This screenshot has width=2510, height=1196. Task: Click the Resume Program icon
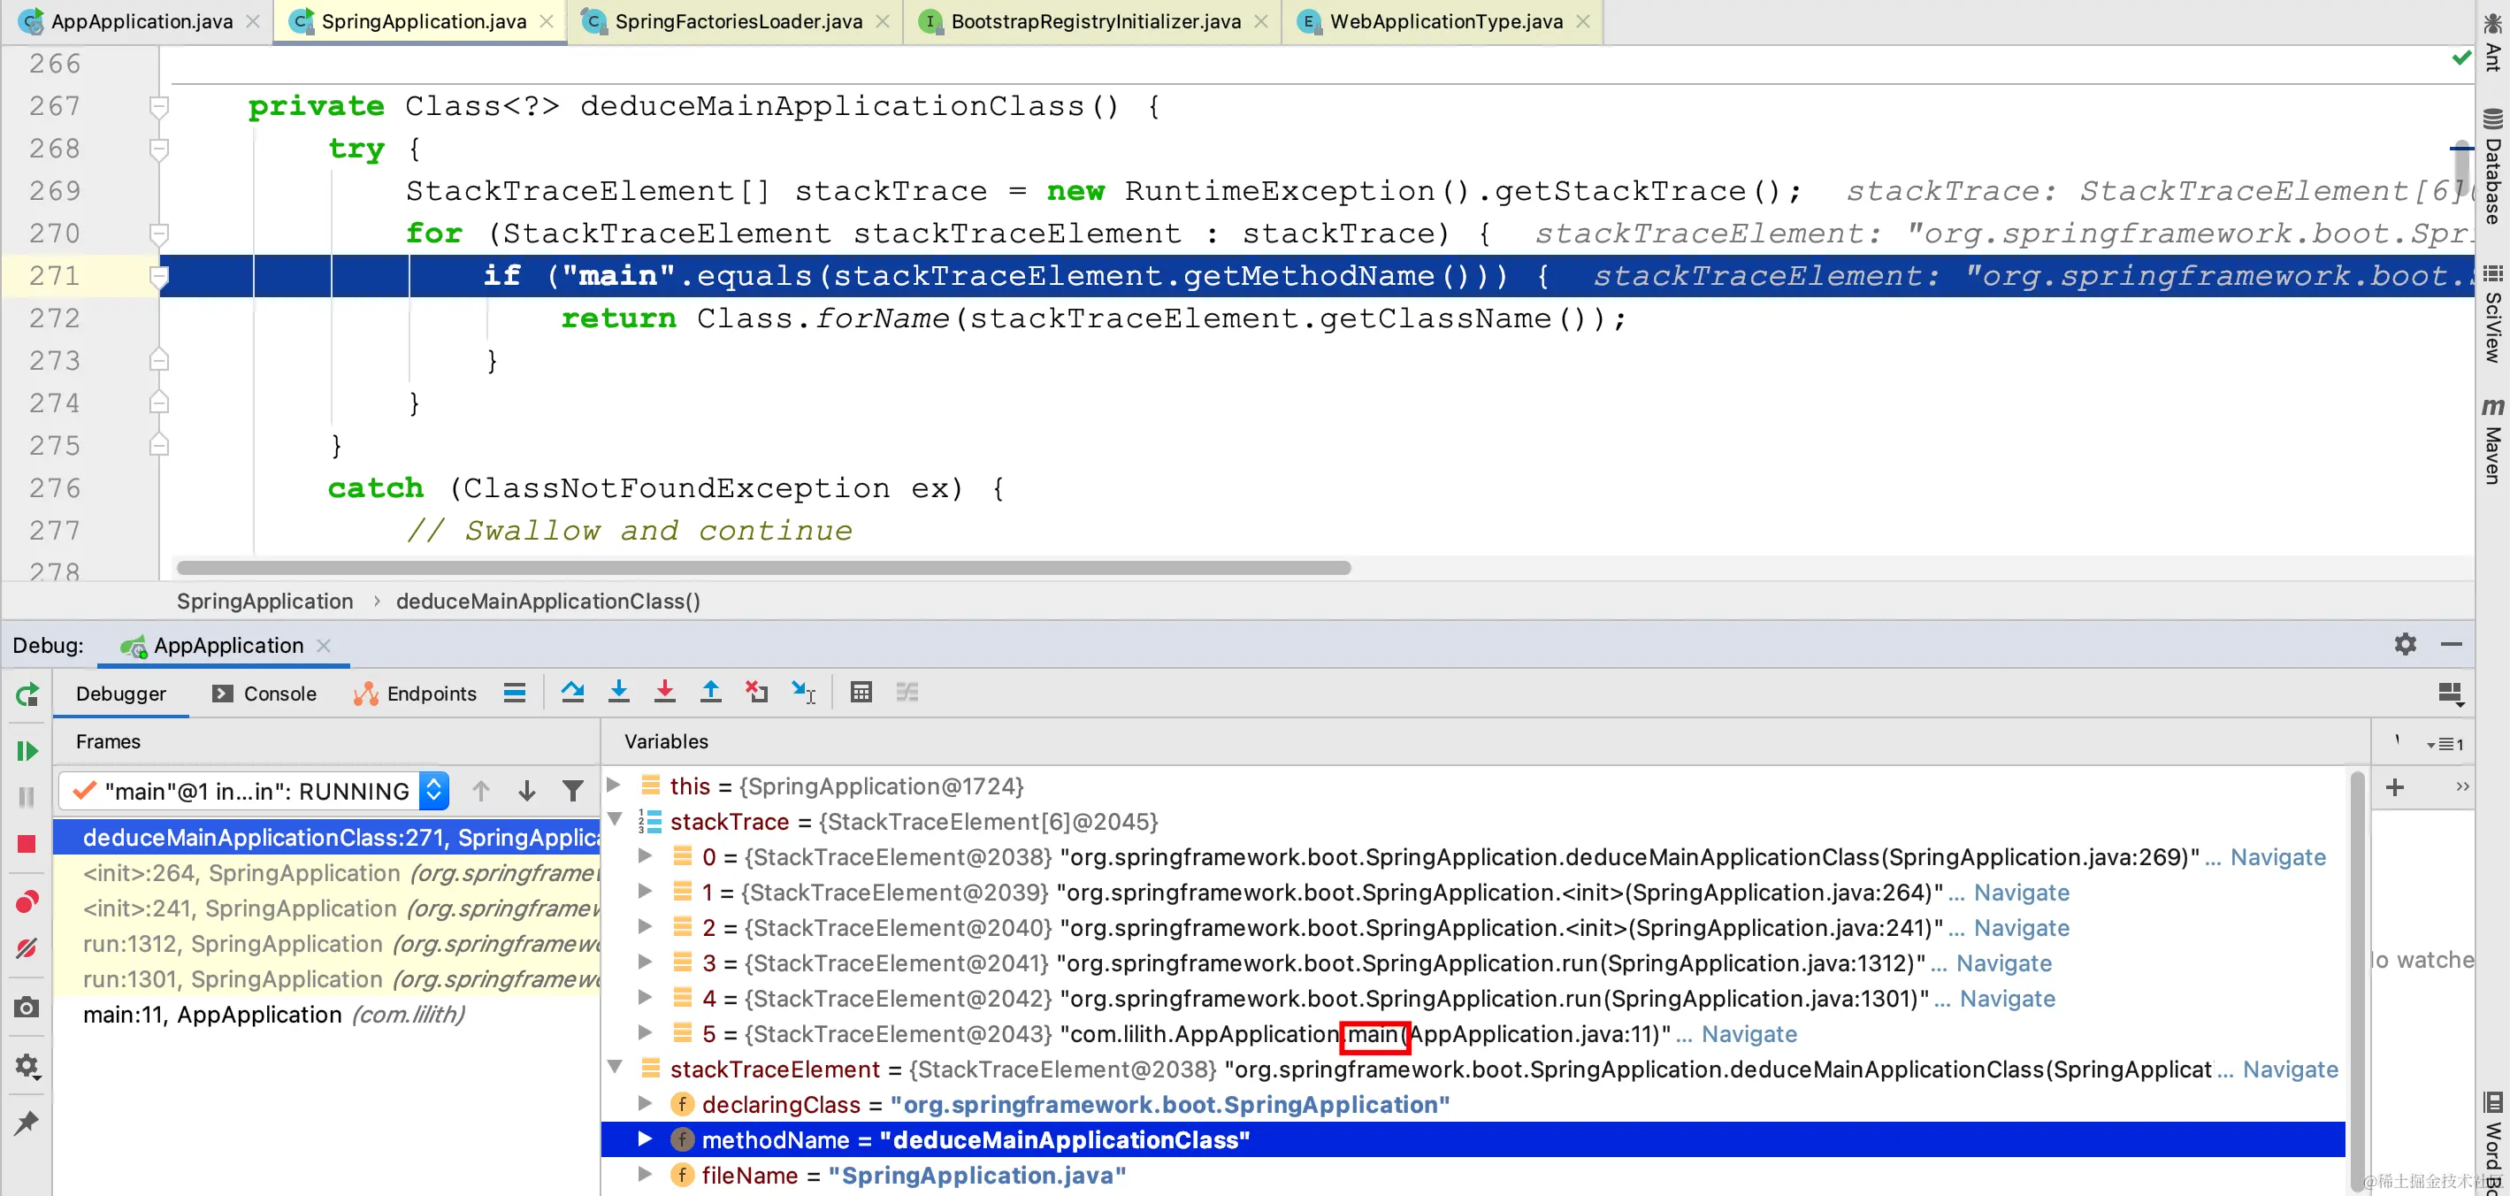point(27,750)
